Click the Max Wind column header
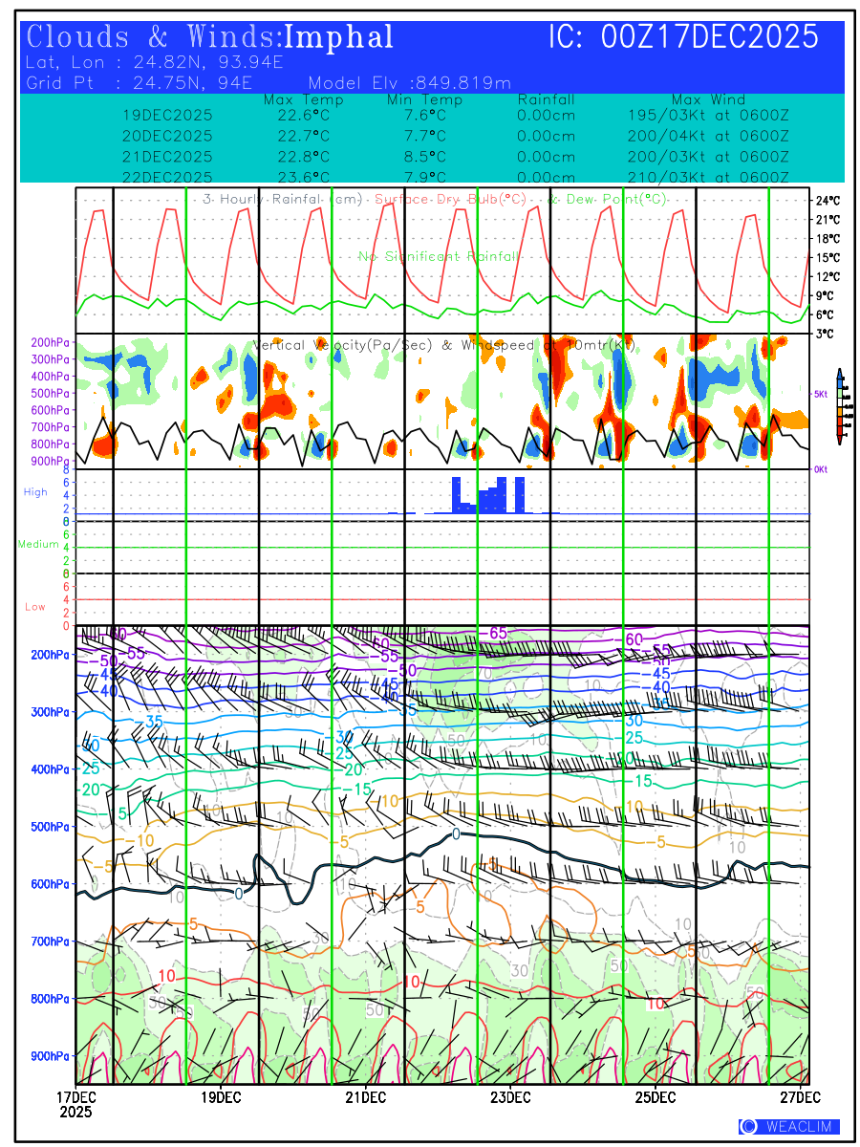This screenshot has width=860, height=1147. (707, 100)
